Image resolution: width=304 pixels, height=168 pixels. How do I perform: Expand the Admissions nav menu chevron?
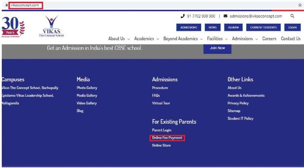point(256,39)
